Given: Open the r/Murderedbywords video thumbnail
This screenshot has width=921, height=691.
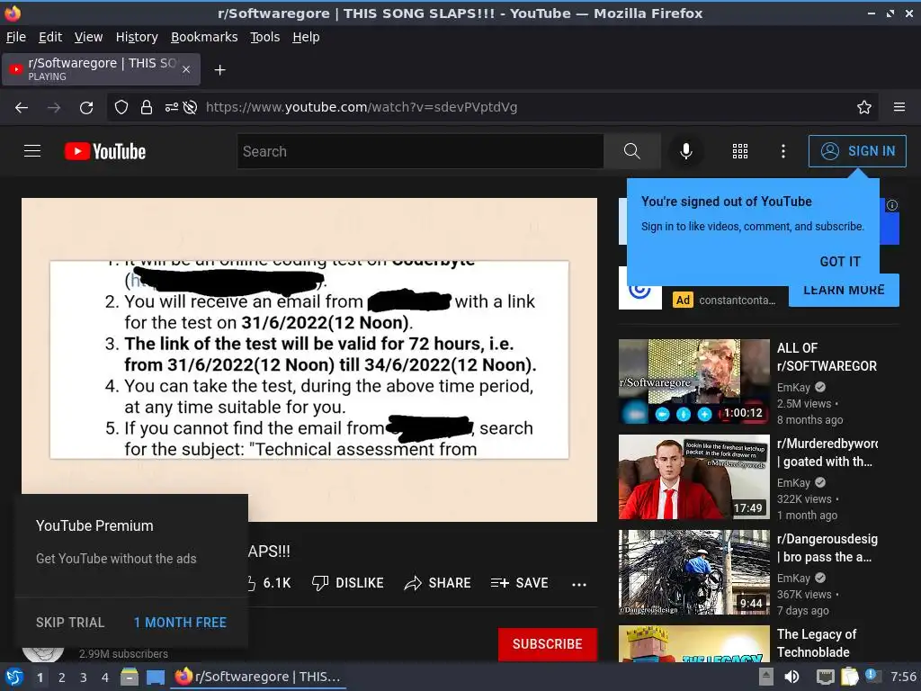Looking at the screenshot, I should pos(693,477).
